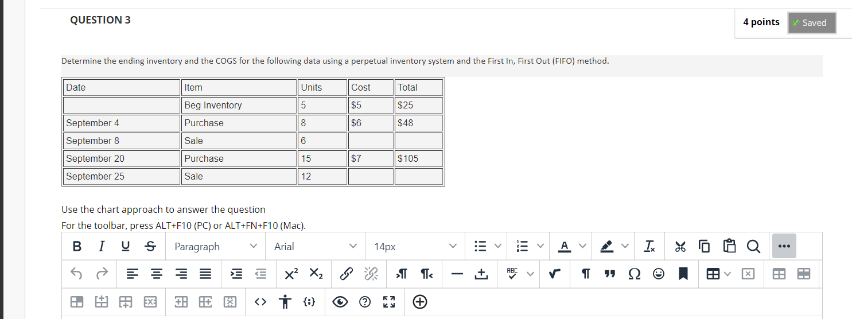Click the '$105' total cell
The image size is (852, 319).
[x=419, y=158]
